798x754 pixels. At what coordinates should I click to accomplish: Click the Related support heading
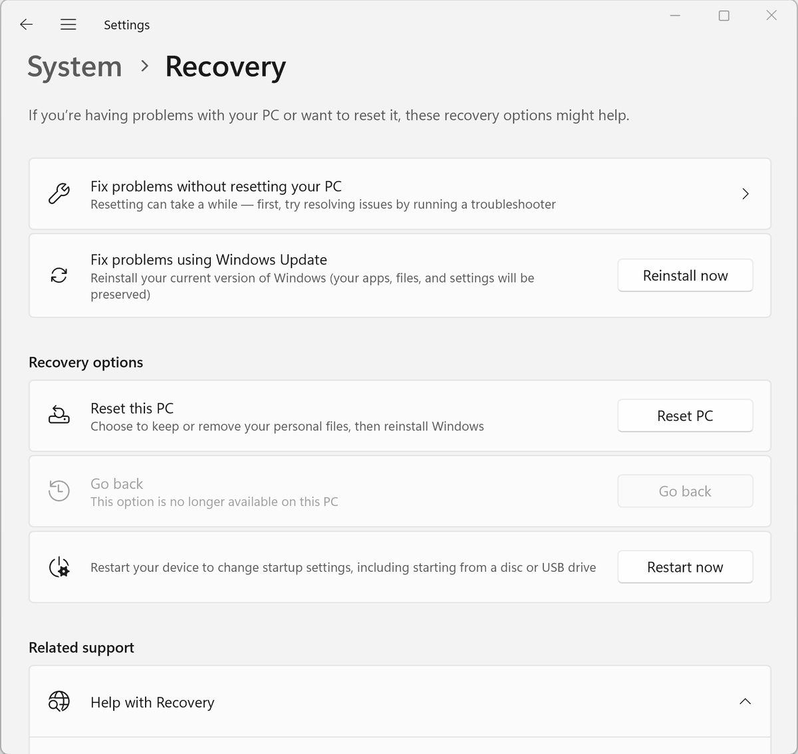coord(80,647)
